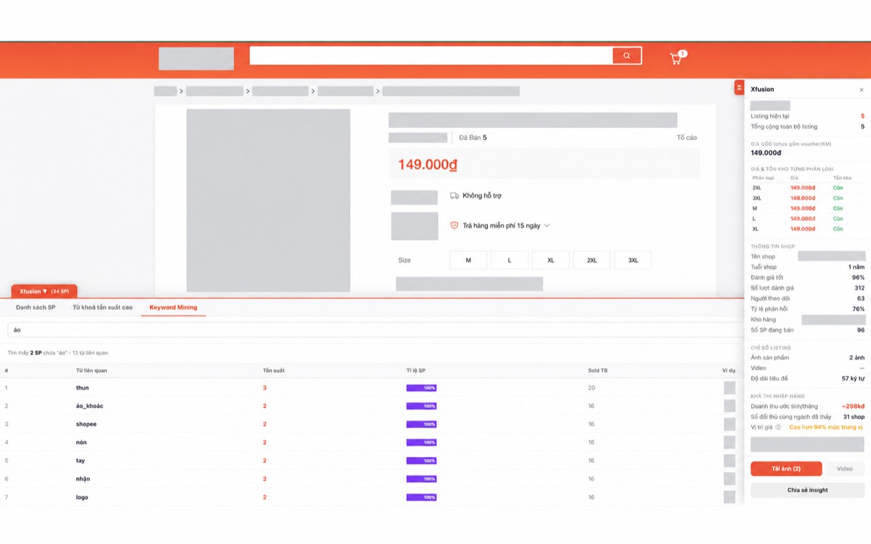Image resolution: width=871 pixels, height=544 pixels.
Task: Click the shipping truck icon
Action: point(455,196)
